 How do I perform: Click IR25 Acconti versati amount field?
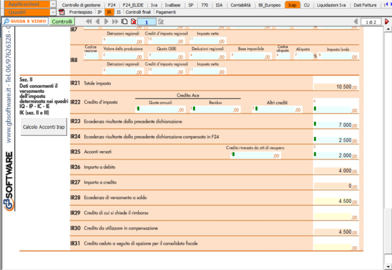pos(334,154)
